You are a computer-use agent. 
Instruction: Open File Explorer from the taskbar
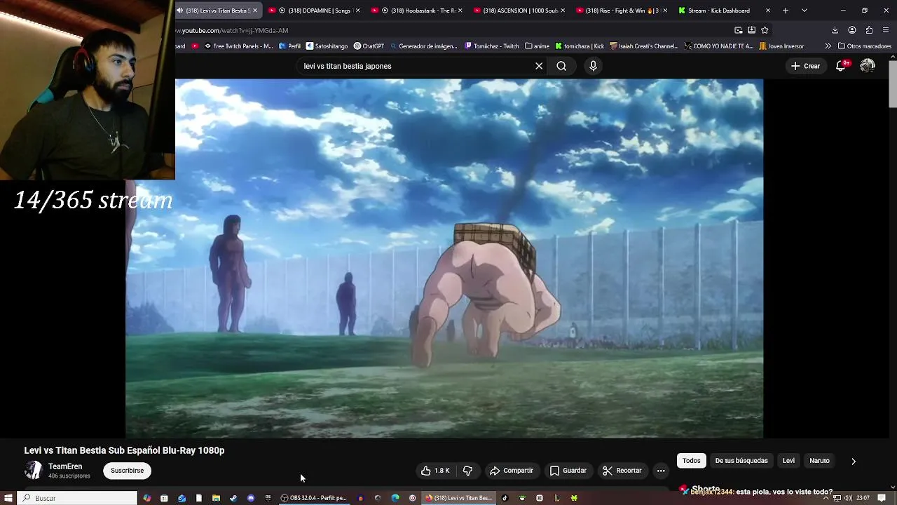(216, 498)
